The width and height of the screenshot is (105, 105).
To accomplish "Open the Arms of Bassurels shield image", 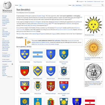I will pos(38,71).
